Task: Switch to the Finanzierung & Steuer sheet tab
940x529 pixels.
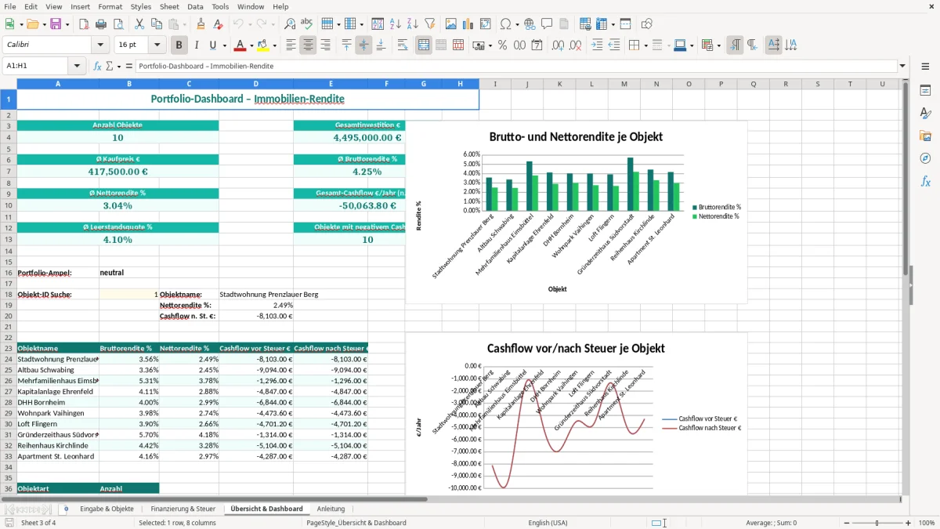Action: click(x=183, y=509)
